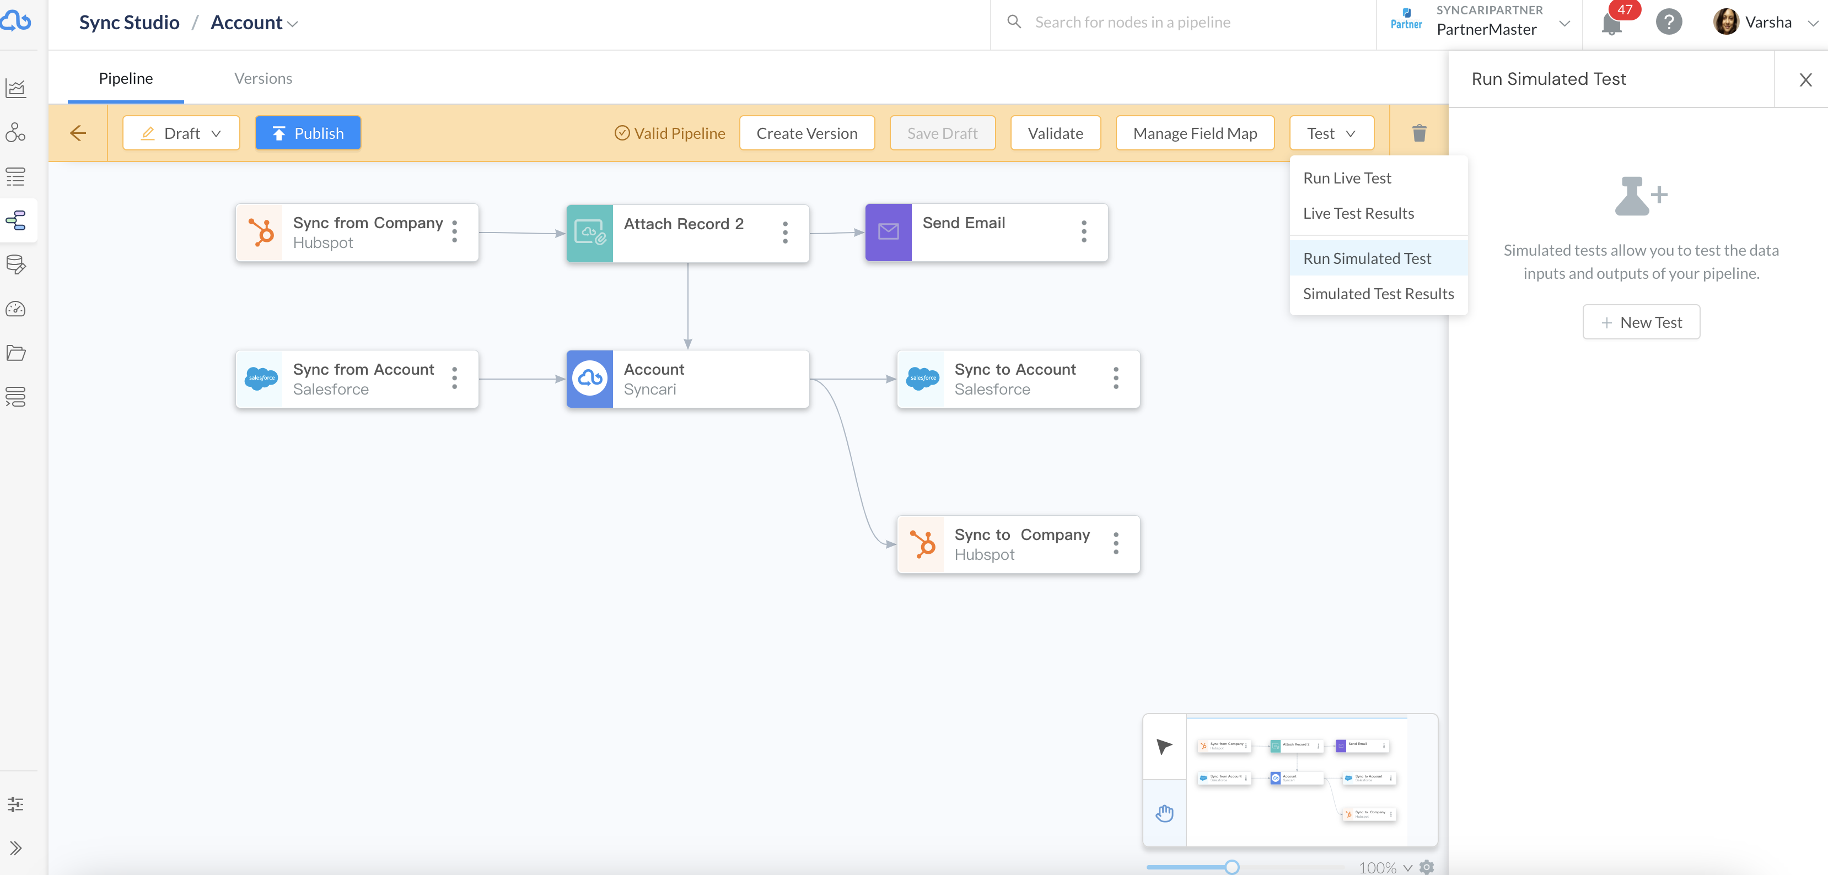Choose Live Test Results from menu

click(1378, 213)
